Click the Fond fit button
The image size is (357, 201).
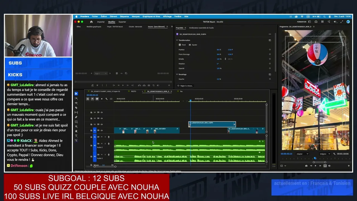[182, 45]
